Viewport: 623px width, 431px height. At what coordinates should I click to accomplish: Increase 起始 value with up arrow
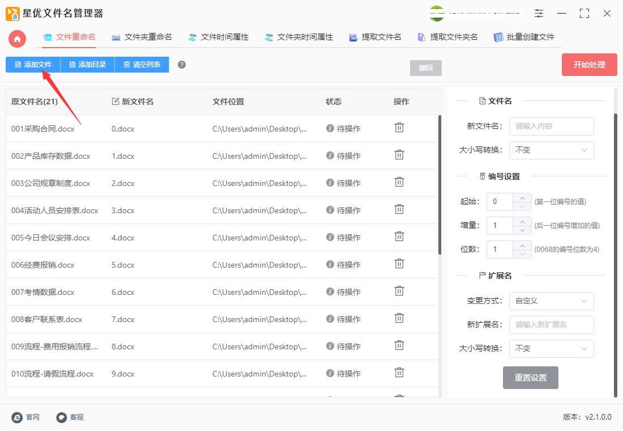coord(522,198)
